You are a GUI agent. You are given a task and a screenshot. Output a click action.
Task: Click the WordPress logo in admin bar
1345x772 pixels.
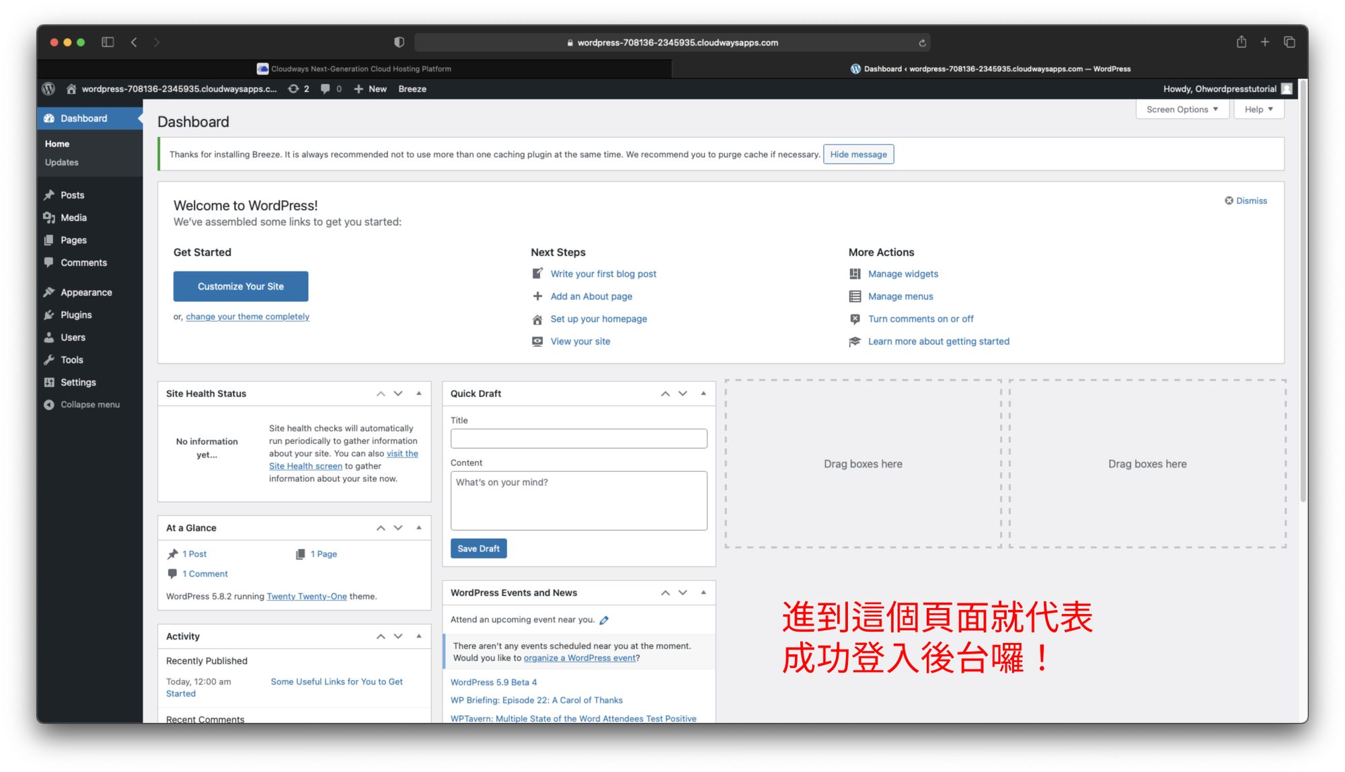click(x=48, y=89)
